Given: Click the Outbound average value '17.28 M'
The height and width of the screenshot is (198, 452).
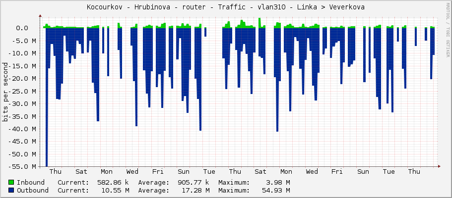Looking at the screenshot, I should (195, 190).
